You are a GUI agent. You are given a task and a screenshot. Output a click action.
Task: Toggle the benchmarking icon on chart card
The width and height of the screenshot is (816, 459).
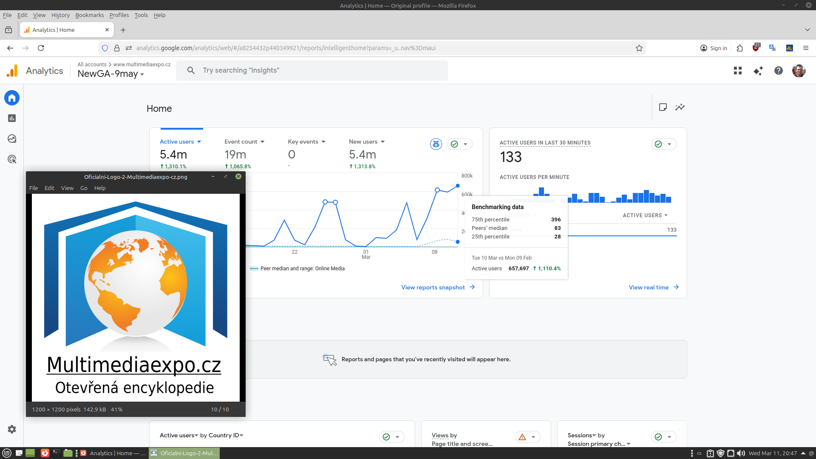(x=436, y=144)
